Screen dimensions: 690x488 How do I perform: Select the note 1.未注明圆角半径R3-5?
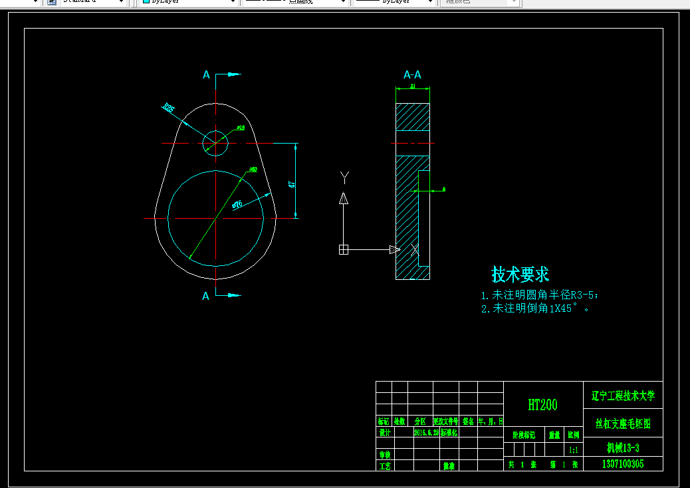(x=540, y=295)
